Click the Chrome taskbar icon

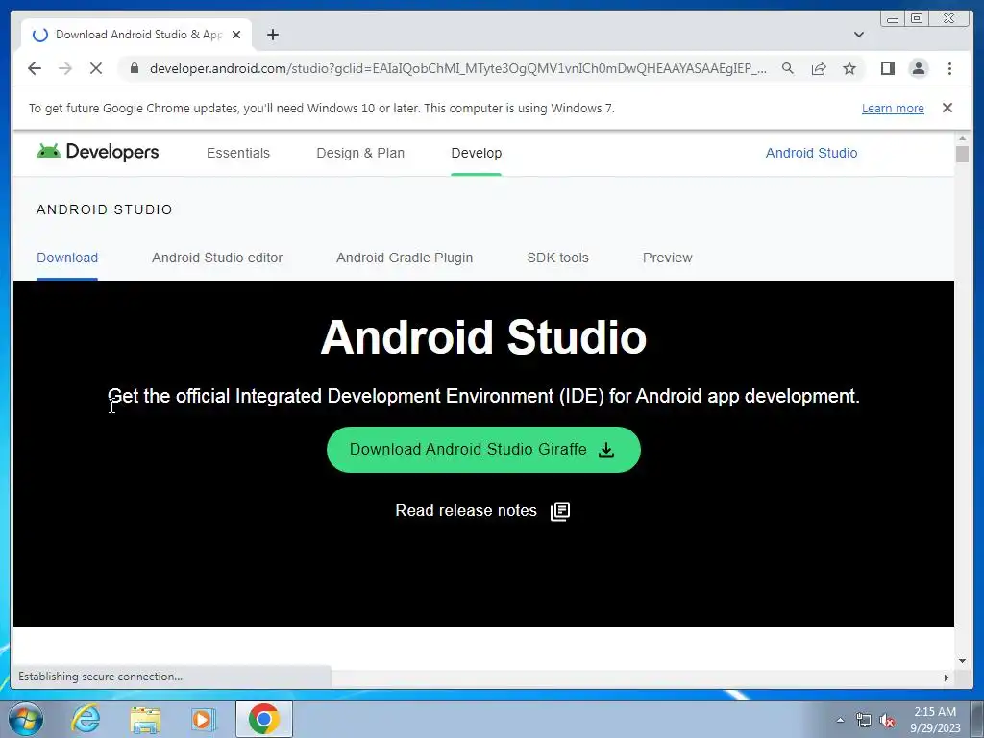(x=264, y=719)
